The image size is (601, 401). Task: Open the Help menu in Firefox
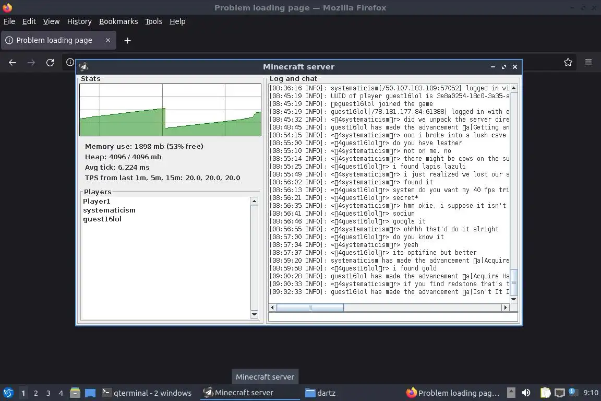[x=177, y=21]
